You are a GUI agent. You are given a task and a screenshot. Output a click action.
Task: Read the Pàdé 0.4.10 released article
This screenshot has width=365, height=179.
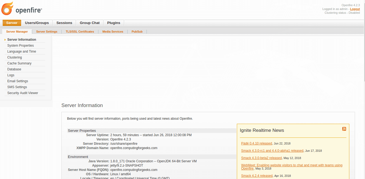point(256,143)
